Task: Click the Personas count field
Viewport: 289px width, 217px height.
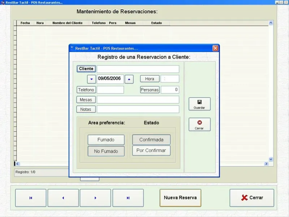Action: click(170, 90)
